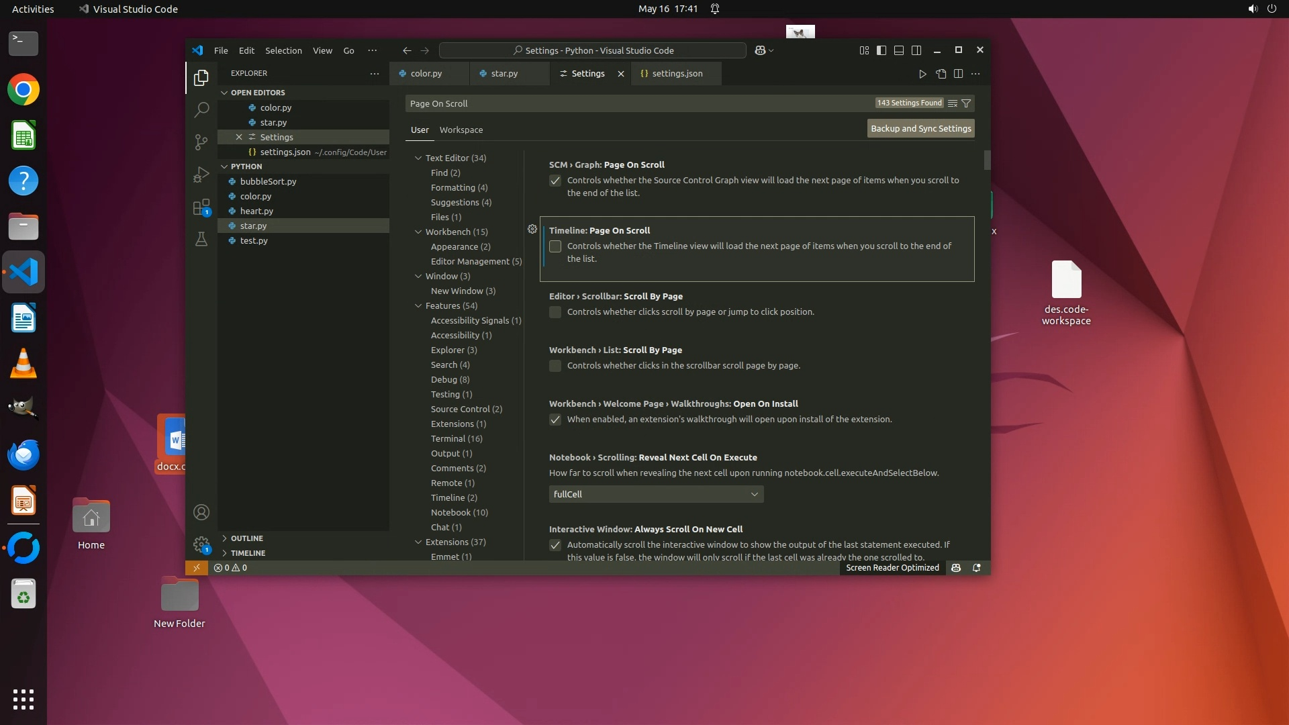Click the Accounts icon in activity bar
The height and width of the screenshot is (725, 1289).
[x=201, y=513]
